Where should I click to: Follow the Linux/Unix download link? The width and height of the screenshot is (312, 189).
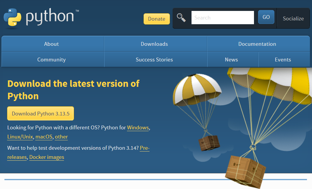point(20,137)
